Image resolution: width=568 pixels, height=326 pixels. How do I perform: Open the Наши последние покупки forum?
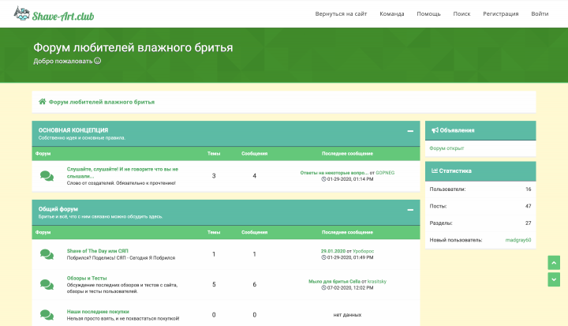coord(98,312)
